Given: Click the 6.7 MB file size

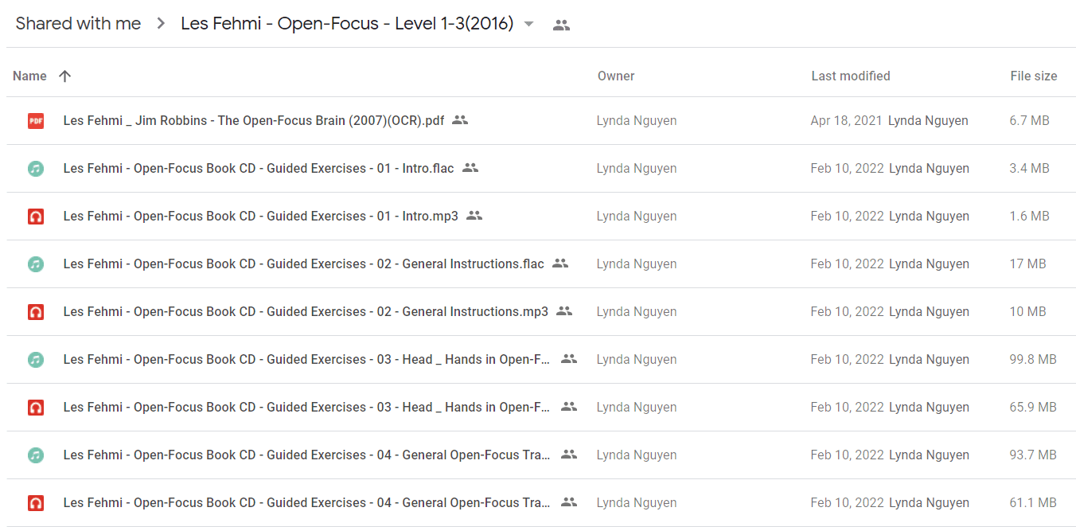Looking at the screenshot, I should pyautogui.click(x=1030, y=121).
